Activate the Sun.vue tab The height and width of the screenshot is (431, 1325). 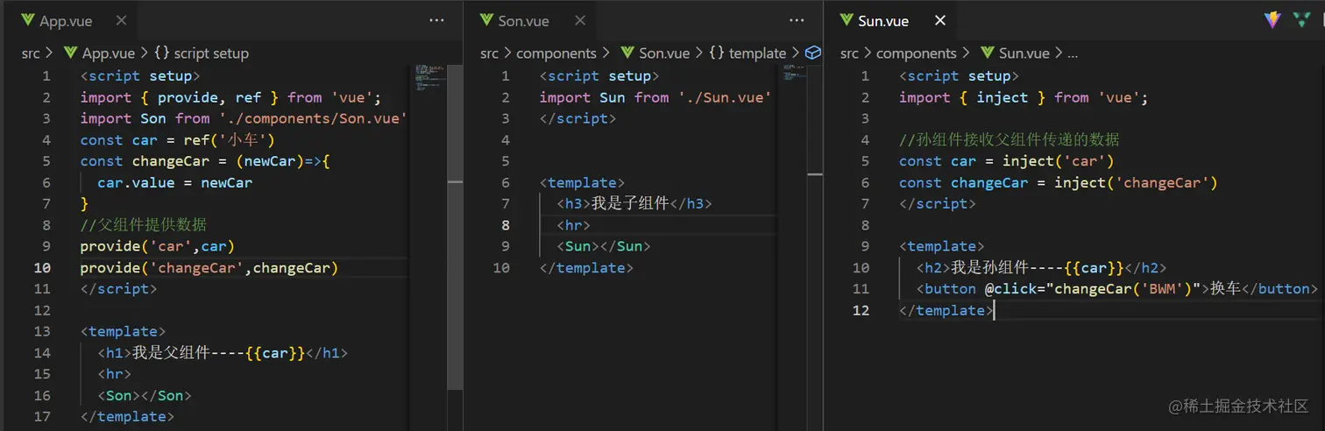click(883, 21)
